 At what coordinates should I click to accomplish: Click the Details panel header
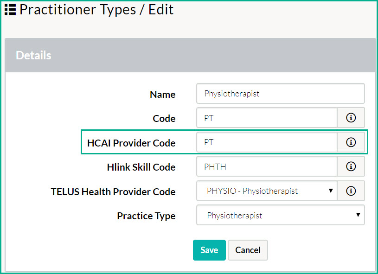[x=190, y=55]
